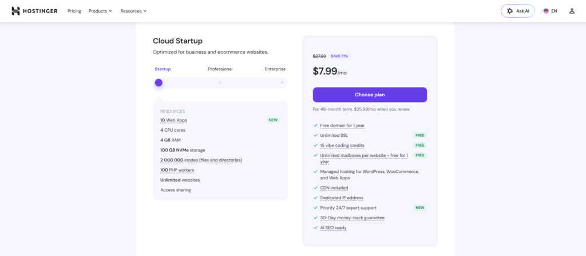Click the Access sharing text

click(175, 190)
